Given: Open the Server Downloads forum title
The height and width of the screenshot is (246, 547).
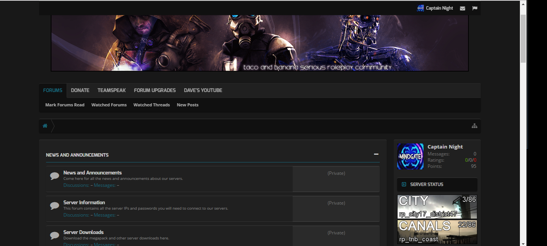Looking at the screenshot, I should (x=83, y=232).
